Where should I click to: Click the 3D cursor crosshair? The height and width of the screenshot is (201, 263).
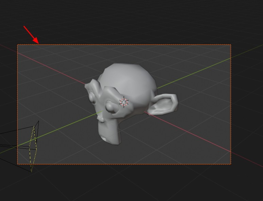[124, 102]
